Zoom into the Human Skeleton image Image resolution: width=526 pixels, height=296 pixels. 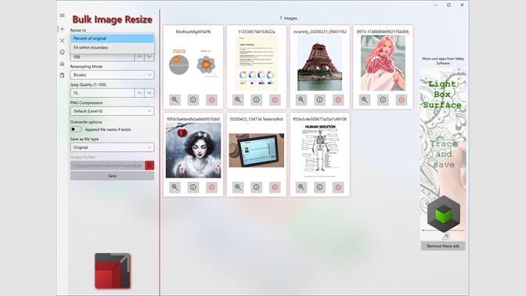[x=301, y=187]
